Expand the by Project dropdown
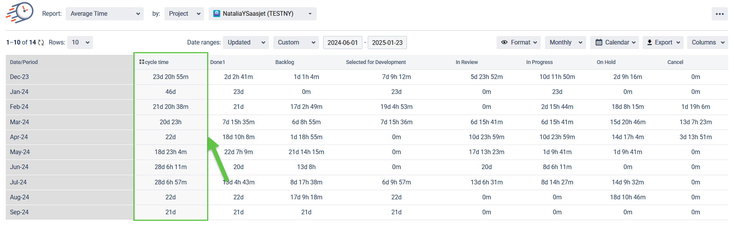 (x=184, y=14)
